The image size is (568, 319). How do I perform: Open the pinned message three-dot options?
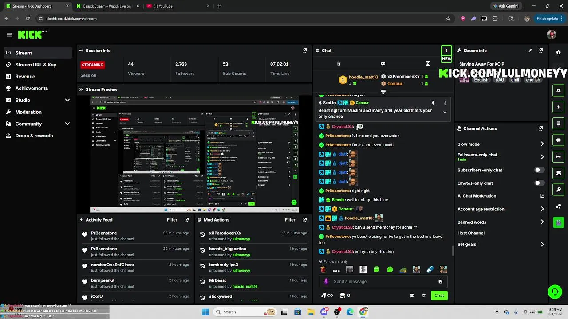coord(445,103)
